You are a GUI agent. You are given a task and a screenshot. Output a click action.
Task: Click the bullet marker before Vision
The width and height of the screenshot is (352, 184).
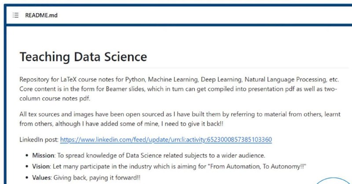27,166
